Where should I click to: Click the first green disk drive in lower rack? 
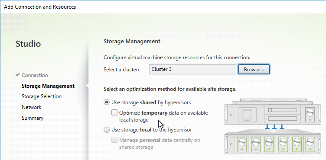(241, 144)
